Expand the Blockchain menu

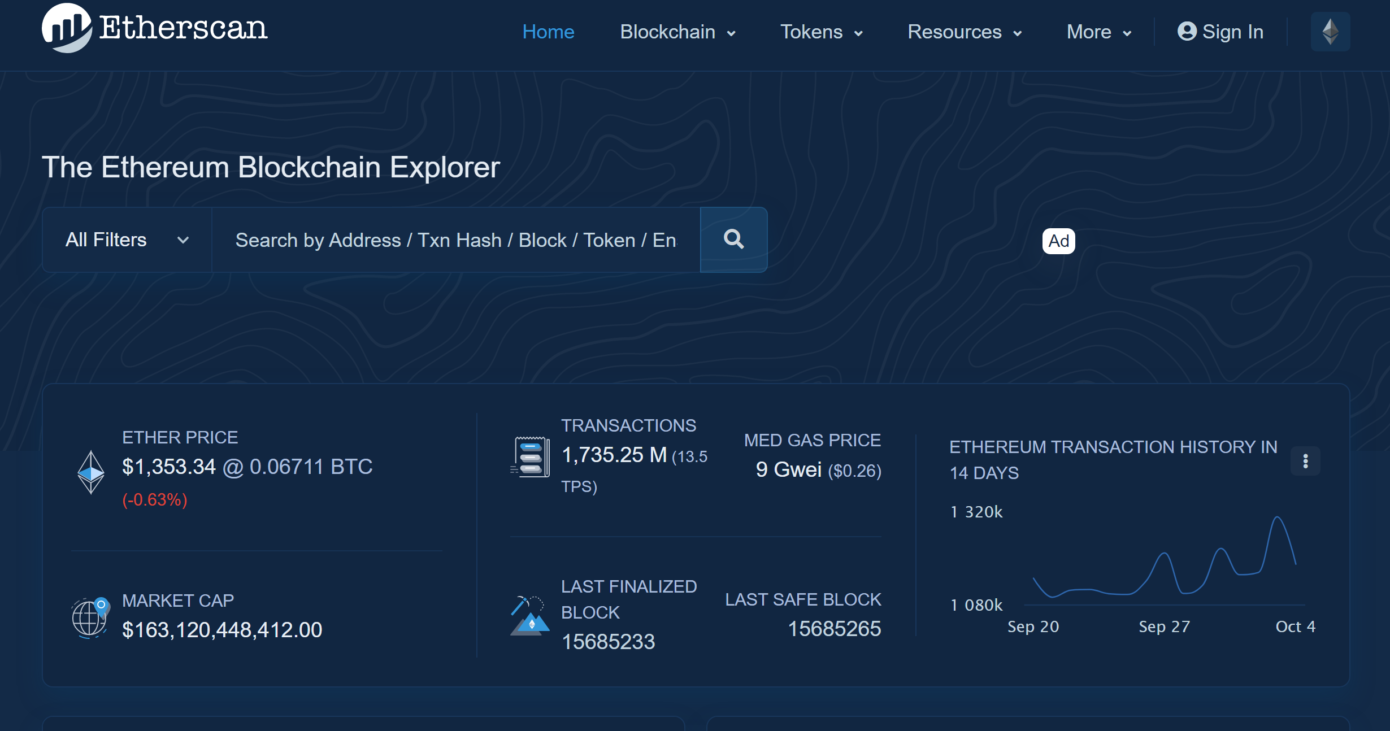point(677,32)
